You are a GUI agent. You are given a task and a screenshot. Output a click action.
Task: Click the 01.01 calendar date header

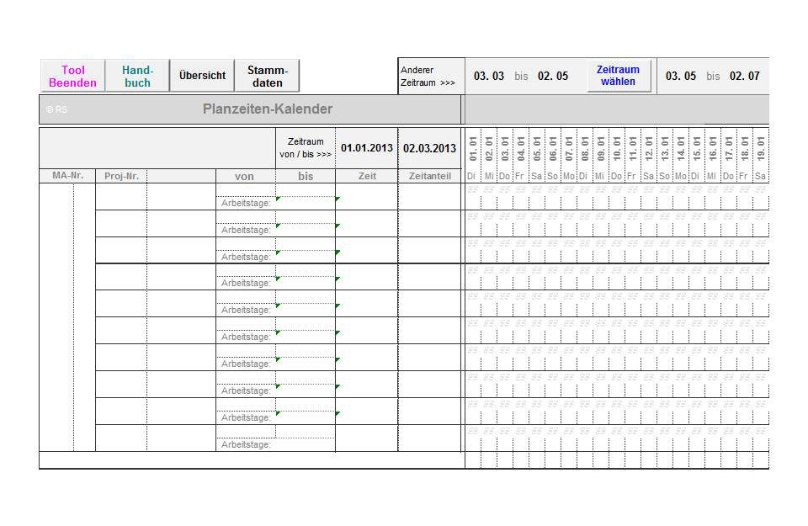coord(473,148)
